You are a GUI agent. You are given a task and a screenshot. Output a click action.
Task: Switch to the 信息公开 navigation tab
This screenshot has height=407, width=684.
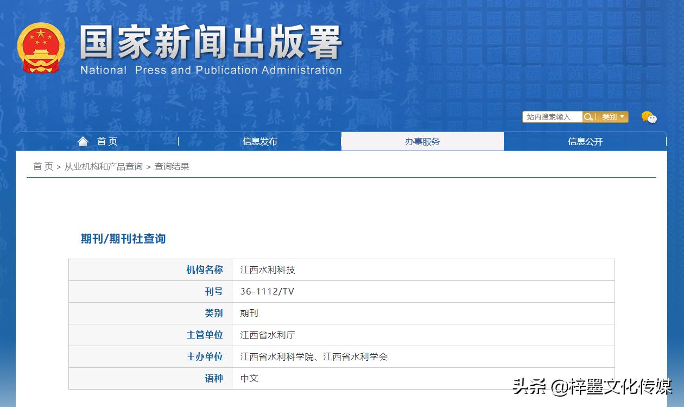point(585,141)
